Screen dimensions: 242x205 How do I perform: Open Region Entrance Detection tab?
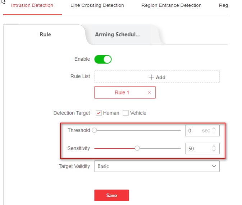point(171,5)
